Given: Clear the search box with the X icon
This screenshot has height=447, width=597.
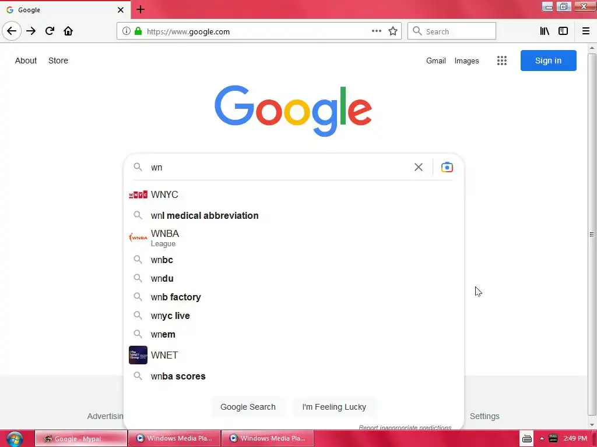Looking at the screenshot, I should pyautogui.click(x=419, y=167).
